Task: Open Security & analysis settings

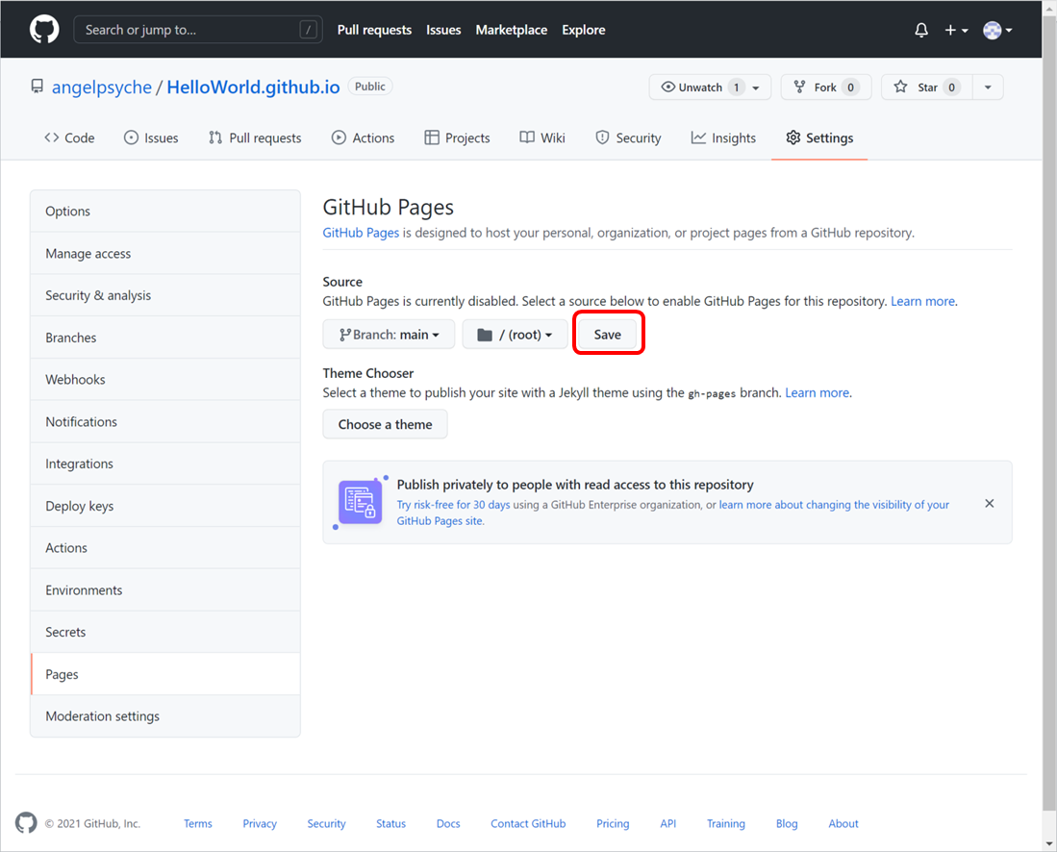Action: pos(165,295)
